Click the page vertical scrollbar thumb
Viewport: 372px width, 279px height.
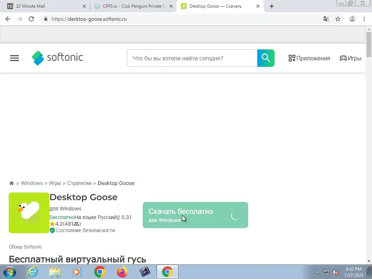(369, 44)
